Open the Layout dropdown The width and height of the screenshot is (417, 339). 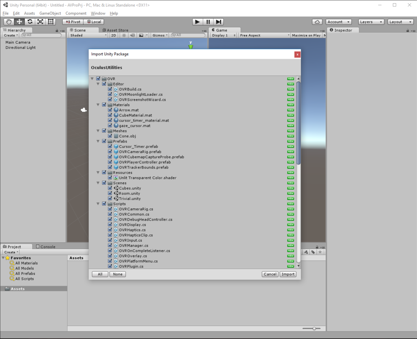[x=401, y=22]
